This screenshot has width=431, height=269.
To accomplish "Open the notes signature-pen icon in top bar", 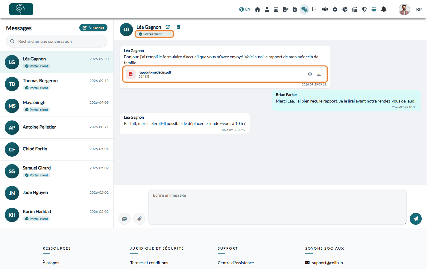I will [x=286, y=9].
